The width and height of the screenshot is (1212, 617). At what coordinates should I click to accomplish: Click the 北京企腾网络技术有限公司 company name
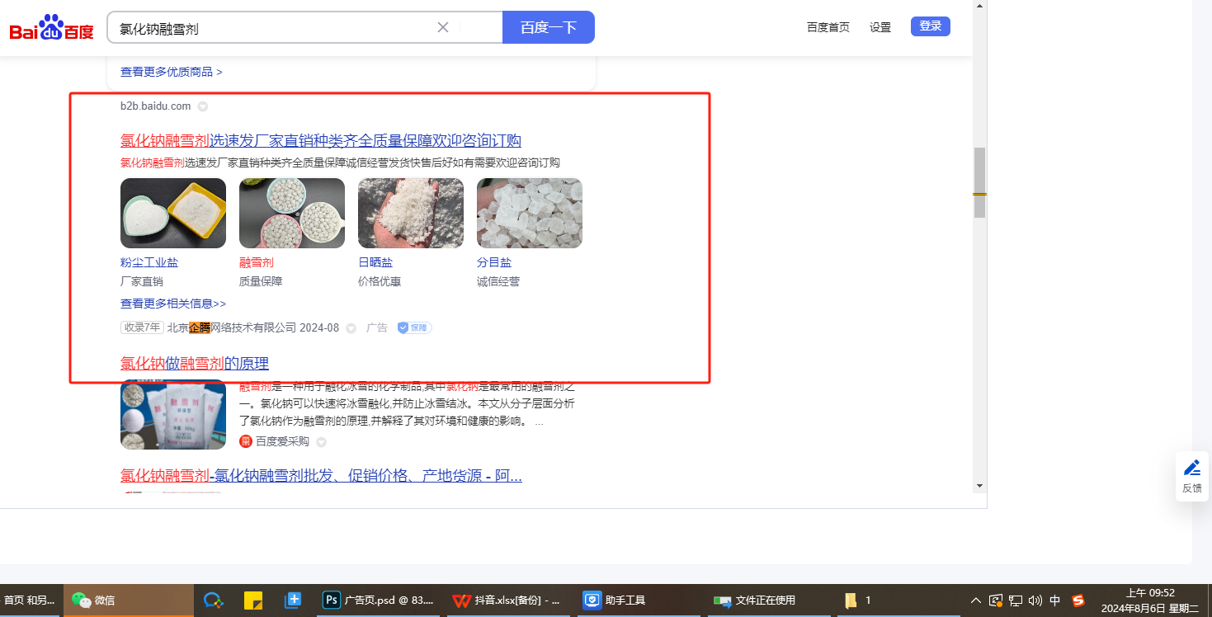click(232, 327)
